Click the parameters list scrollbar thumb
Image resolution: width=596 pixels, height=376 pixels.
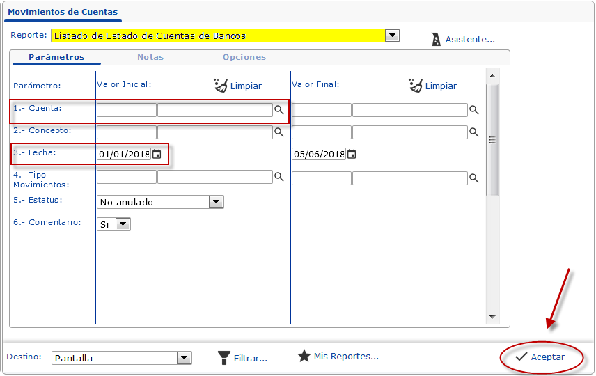tap(493, 140)
